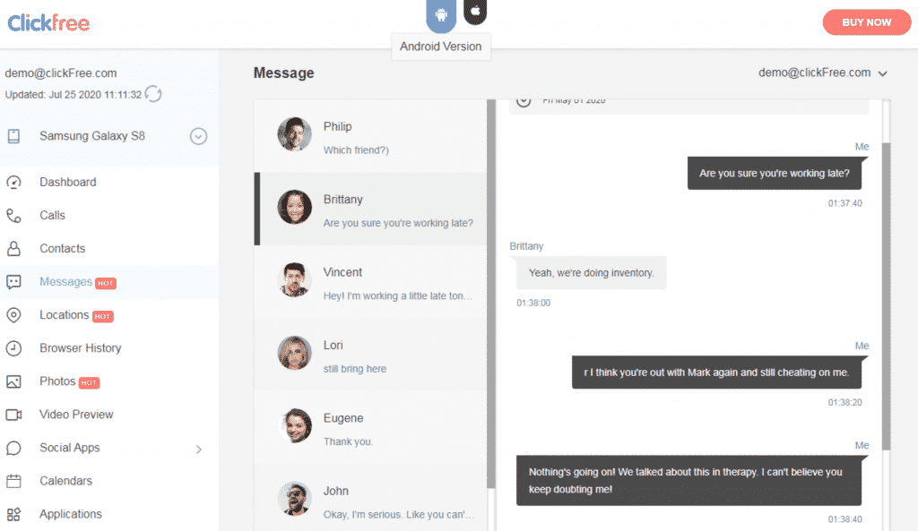Click the Clickfree logo link
Viewport: 918px width, 531px height.
[48, 23]
